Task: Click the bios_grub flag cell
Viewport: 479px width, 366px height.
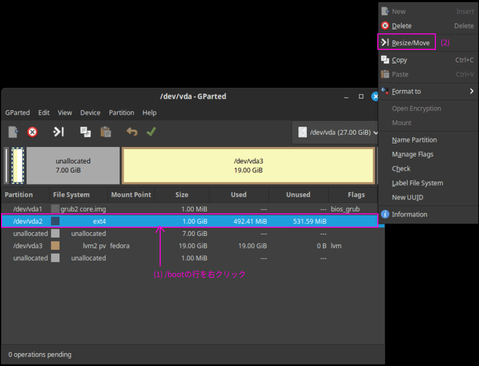Action: tap(345, 209)
